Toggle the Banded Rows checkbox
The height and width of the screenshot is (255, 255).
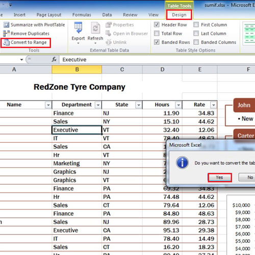click(157, 42)
